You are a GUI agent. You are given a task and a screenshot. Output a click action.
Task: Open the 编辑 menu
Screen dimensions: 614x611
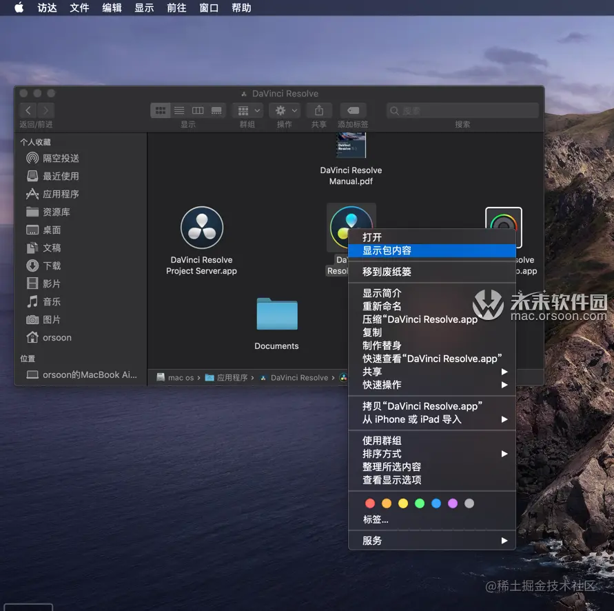pyautogui.click(x=112, y=8)
